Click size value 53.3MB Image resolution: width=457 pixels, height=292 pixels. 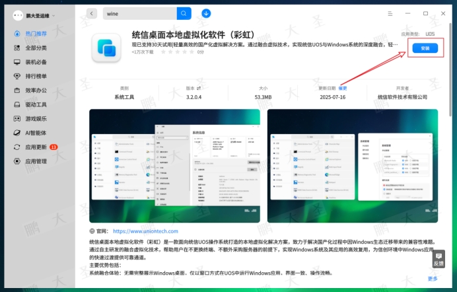tap(264, 97)
